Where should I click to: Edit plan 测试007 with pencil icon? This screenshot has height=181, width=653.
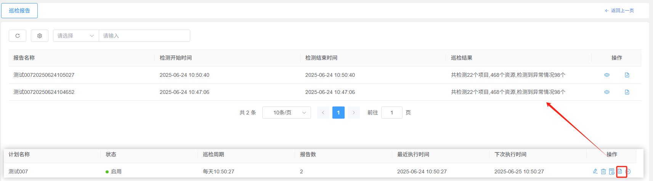coord(595,171)
